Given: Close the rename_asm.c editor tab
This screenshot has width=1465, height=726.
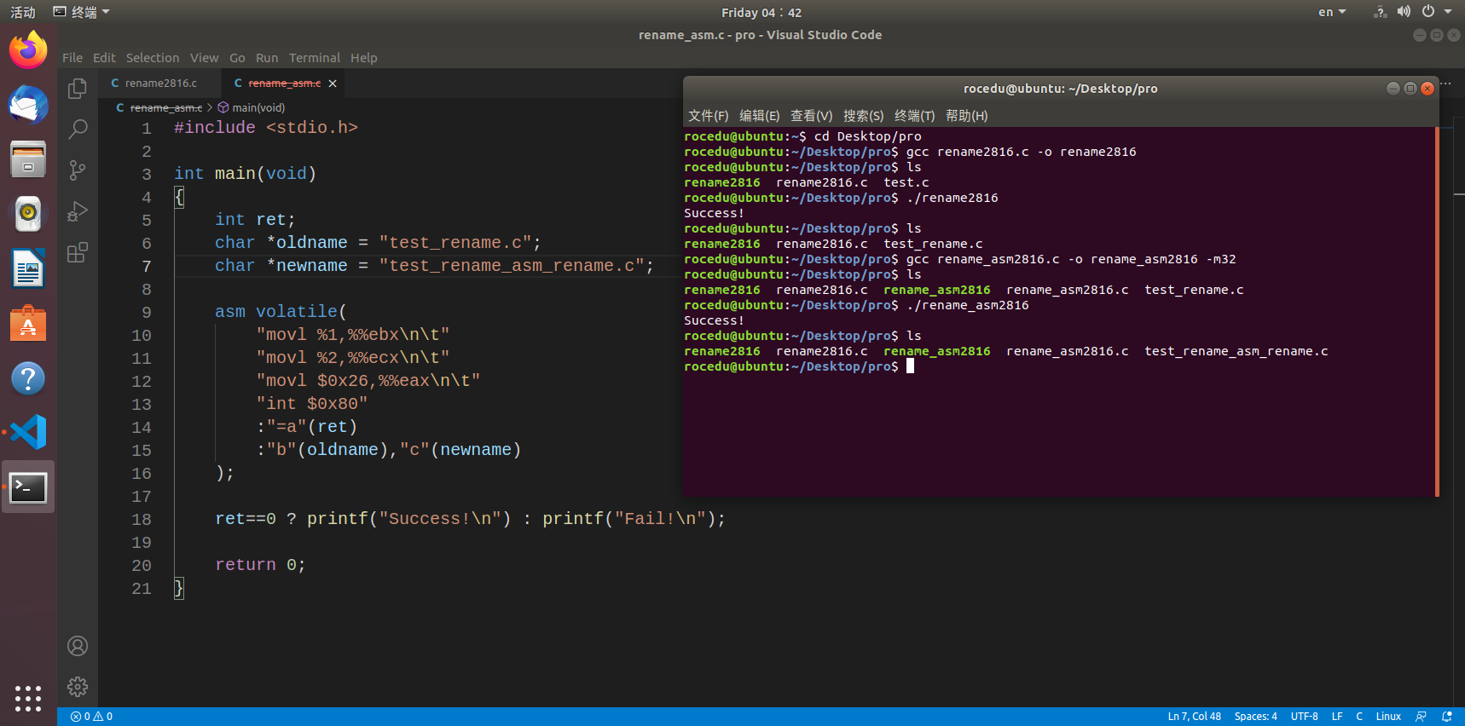Looking at the screenshot, I should pyautogui.click(x=333, y=84).
